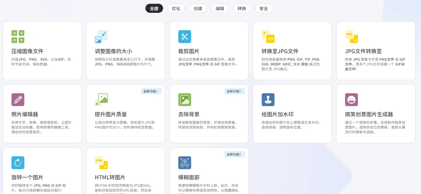Image resolution: width=421 pixels, height=194 pixels.
Task: Open the 搞笑创意图片生成器 title
Action: tap(369, 114)
